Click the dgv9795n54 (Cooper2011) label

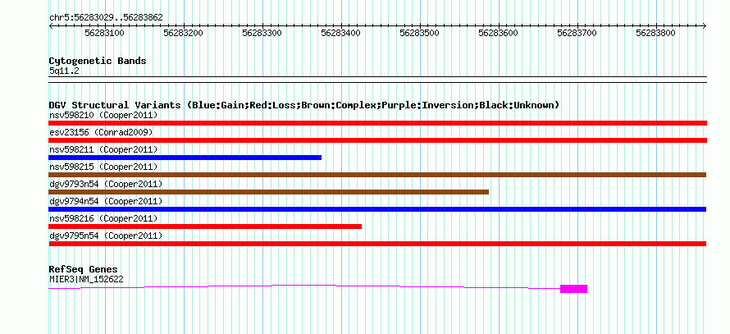(x=106, y=236)
